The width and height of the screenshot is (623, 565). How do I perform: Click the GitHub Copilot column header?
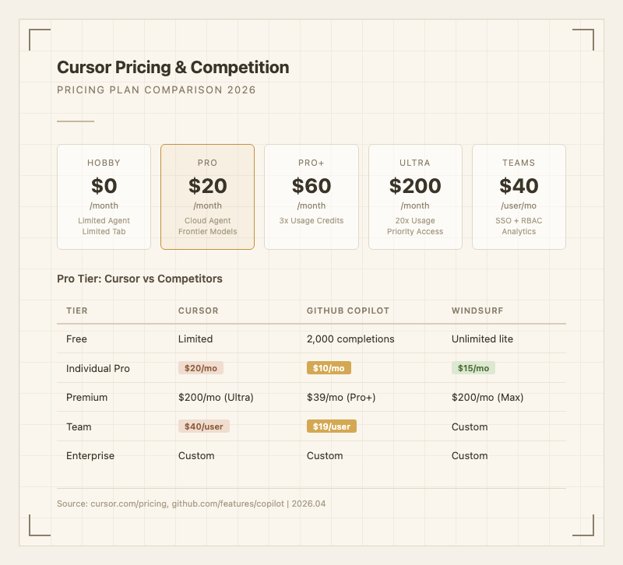coord(348,311)
